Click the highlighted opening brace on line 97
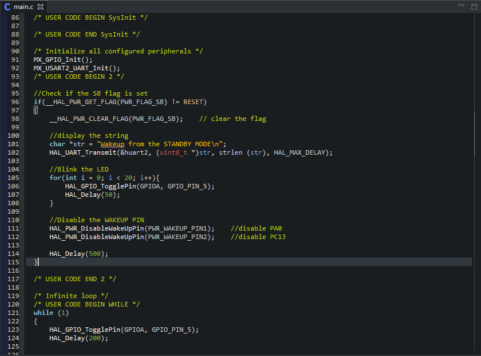The image size is (481, 356). coord(35,110)
